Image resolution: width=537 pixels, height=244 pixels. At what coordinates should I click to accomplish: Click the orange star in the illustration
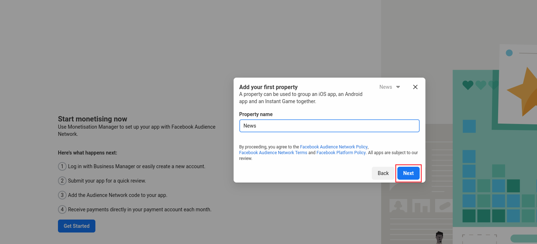(x=524, y=92)
